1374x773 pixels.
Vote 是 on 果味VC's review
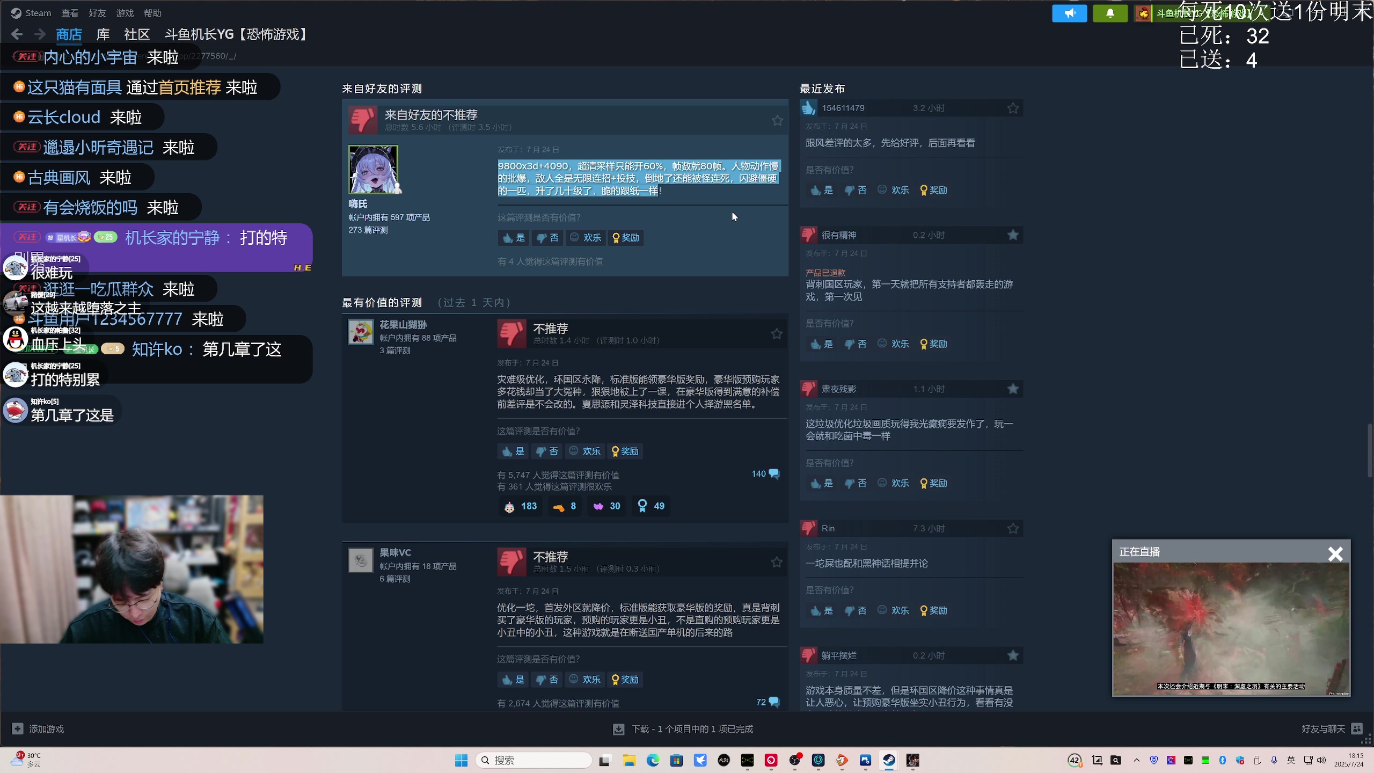[513, 680]
